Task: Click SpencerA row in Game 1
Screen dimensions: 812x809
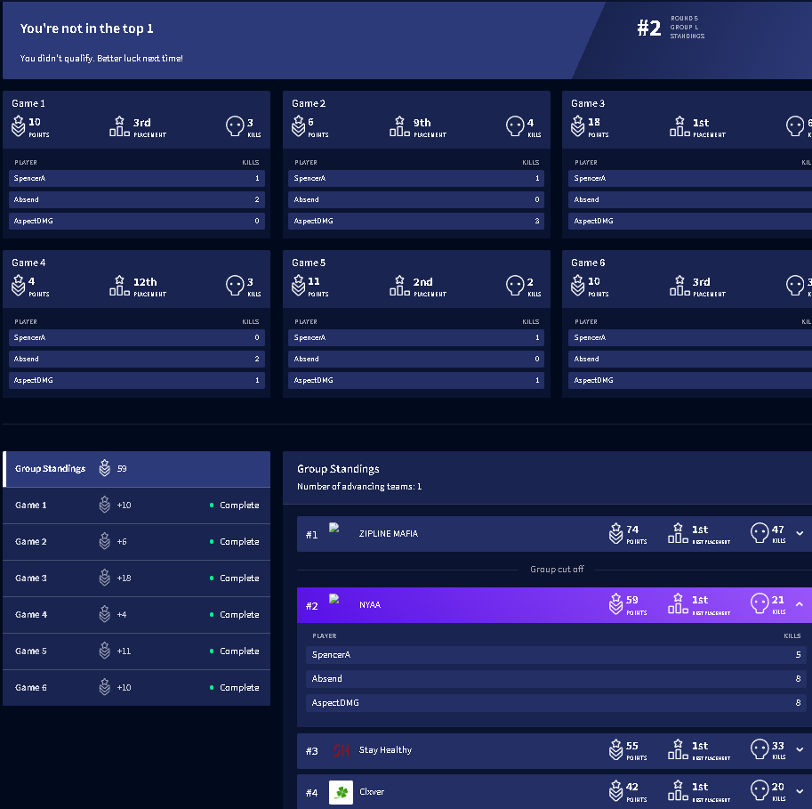Action: click(137, 178)
